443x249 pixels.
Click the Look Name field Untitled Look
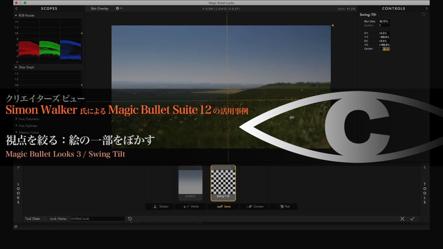(97, 219)
